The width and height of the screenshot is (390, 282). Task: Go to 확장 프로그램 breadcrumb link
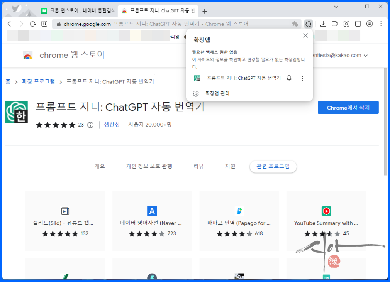point(38,81)
